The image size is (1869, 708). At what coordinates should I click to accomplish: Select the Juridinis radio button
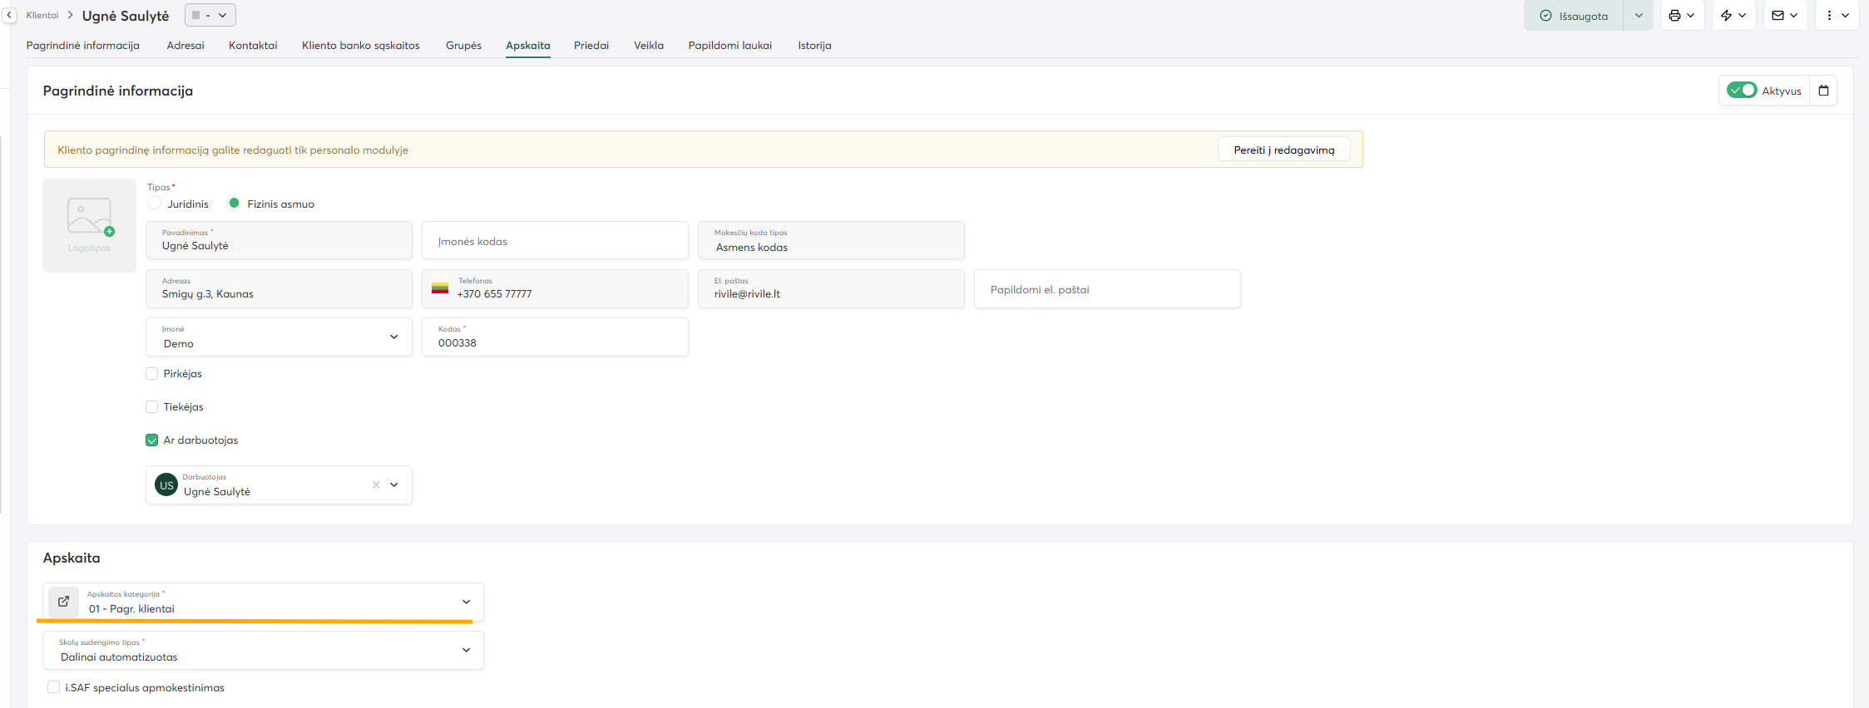155,204
